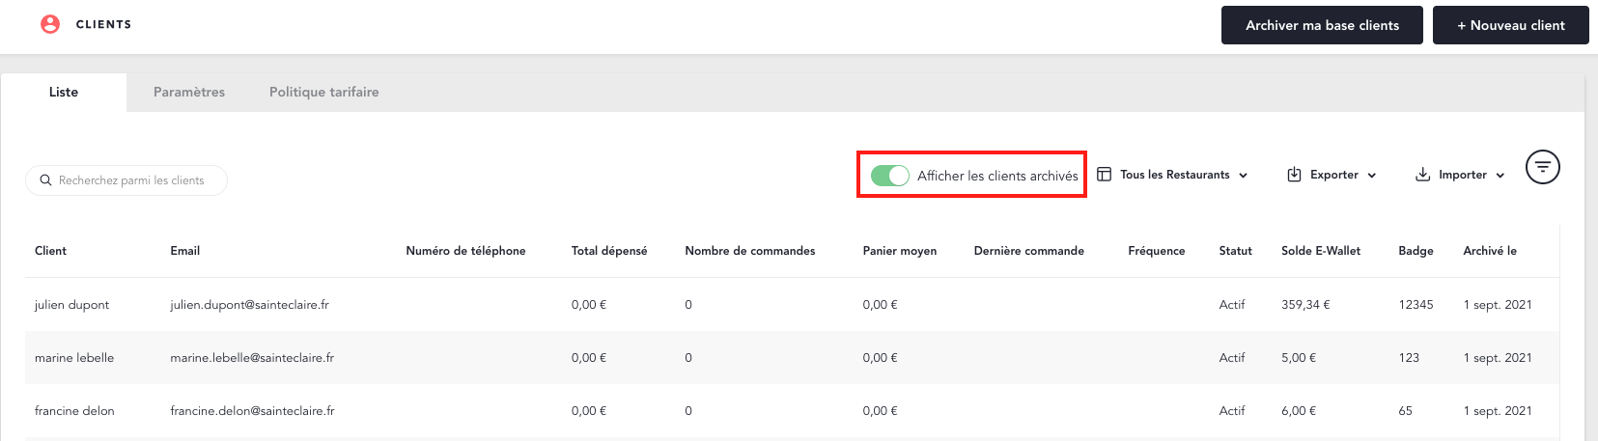Open the round filter icon button
Viewport: 1598px width, 441px height.
coord(1542,167)
